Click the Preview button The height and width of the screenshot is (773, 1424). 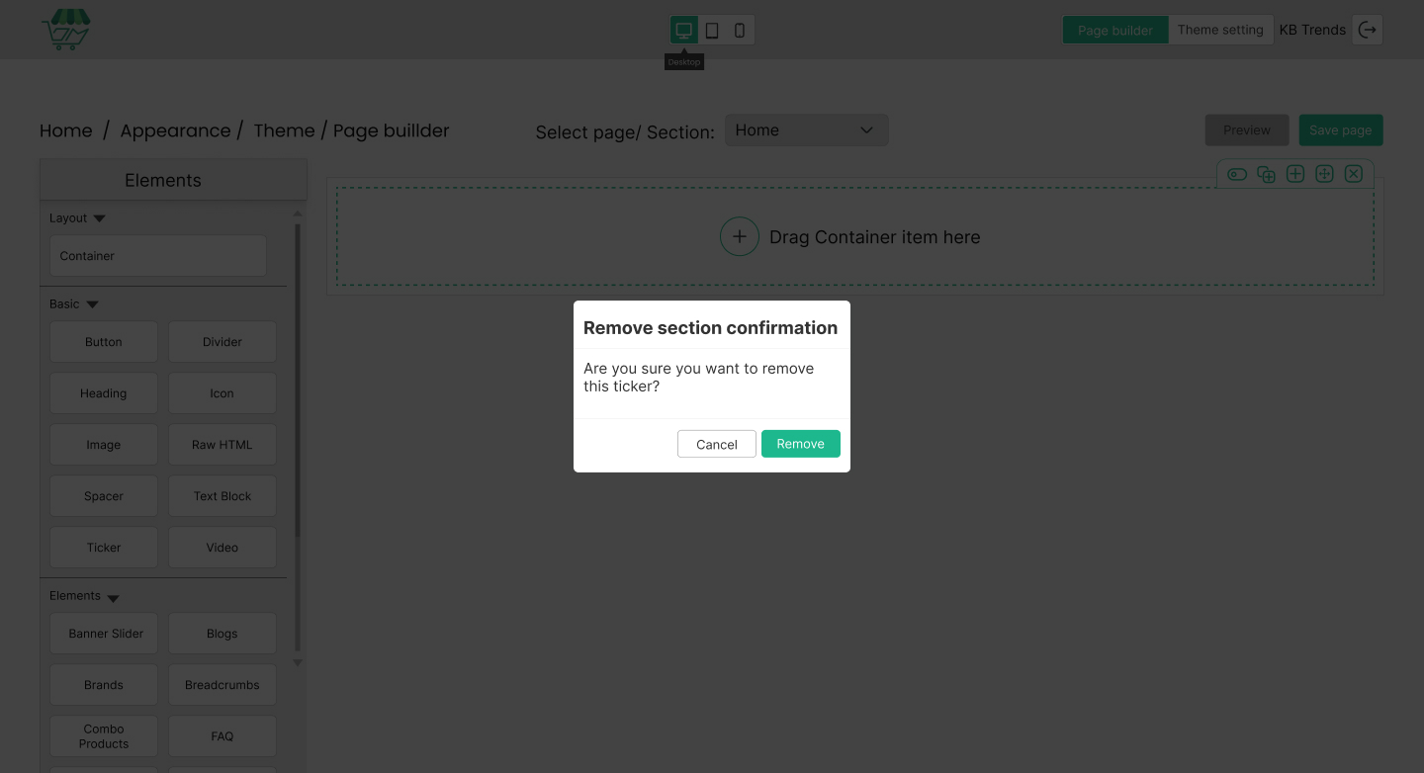coord(1247,129)
